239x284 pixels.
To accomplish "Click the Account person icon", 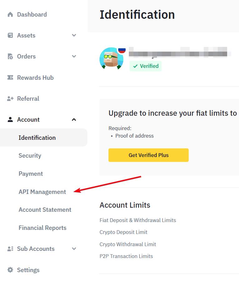I will [10, 119].
